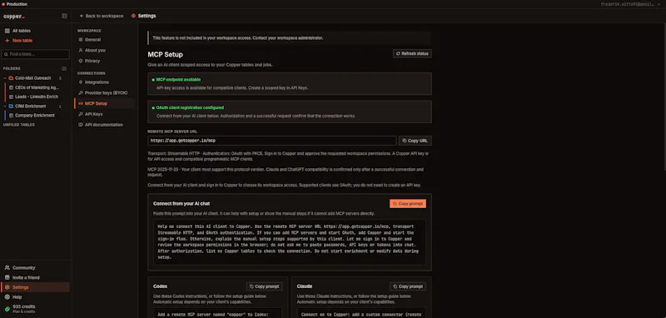Select MCP Setup section
666x318 pixels.
pos(105,103)
